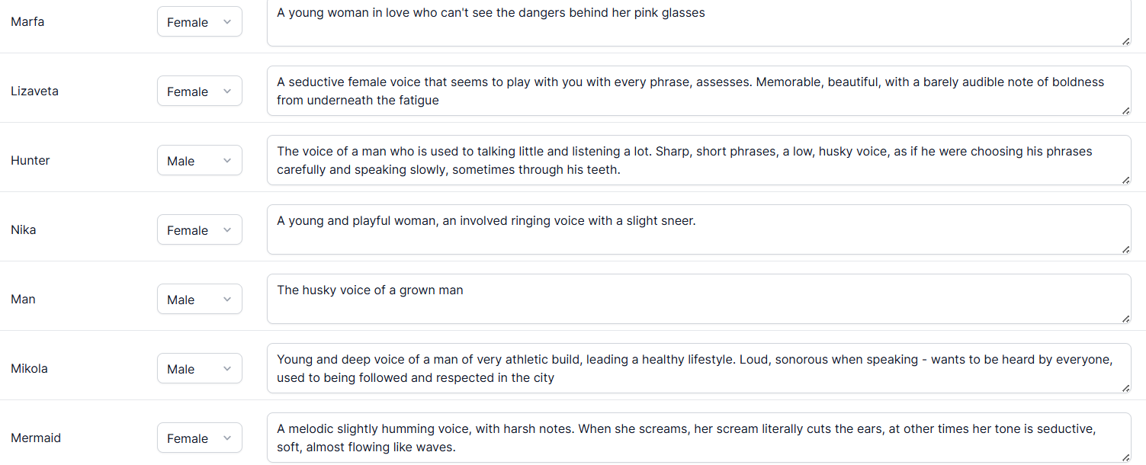Click resize handle on Marfa's description box
The width and height of the screenshot is (1146, 465).
pos(1126,42)
